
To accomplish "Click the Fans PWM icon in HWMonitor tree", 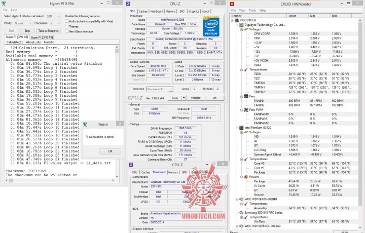I will click(x=246, y=110).
